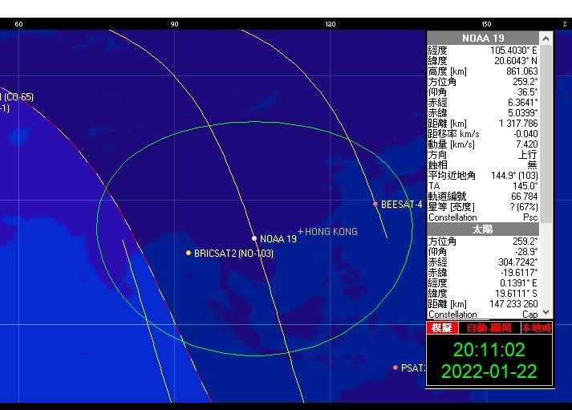572x410 pixels.
Task: Click the NOAA 19 panel header
Action: [482, 38]
